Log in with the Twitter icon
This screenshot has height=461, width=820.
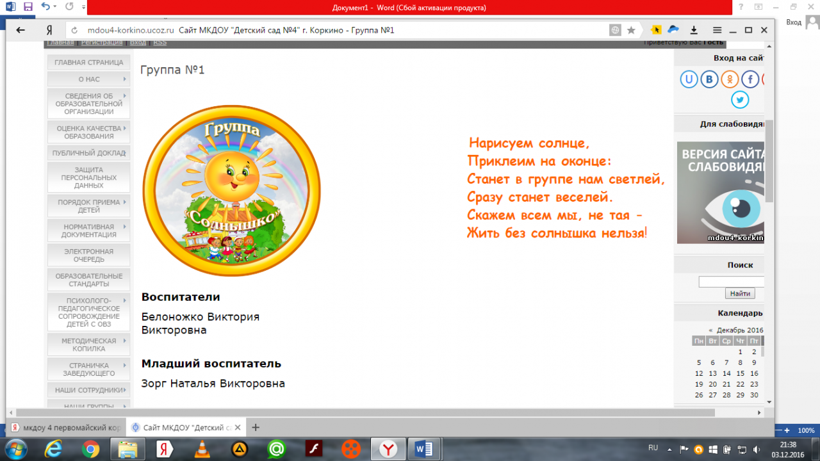[740, 100]
